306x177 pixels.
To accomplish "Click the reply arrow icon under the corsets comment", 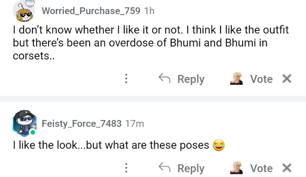I will point(164,79).
